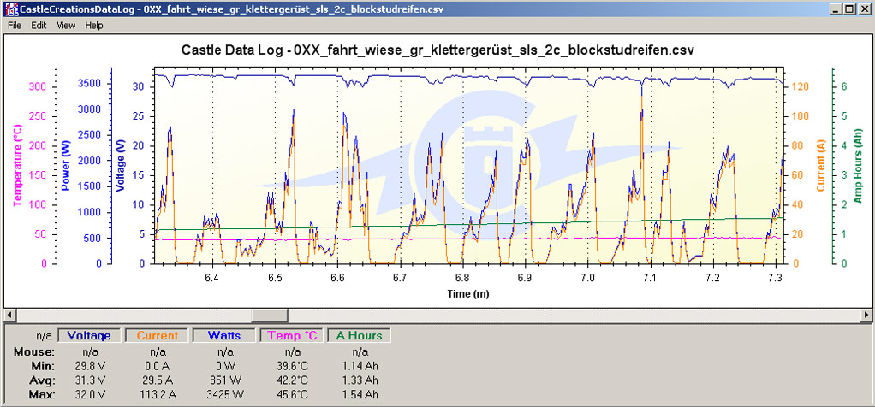Image resolution: width=875 pixels, height=407 pixels.
Task: Click the 6.5 time axis tick label
Action: pyautogui.click(x=275, y=277)
